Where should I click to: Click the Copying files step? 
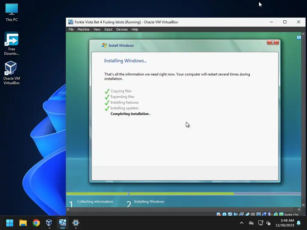pyautogui.click(x=121, y=91)
